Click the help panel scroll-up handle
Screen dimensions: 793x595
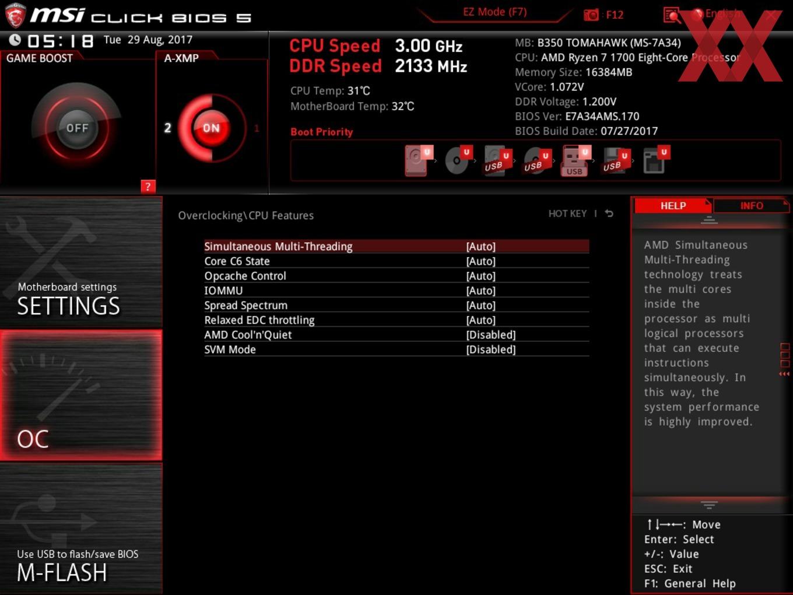click(x=709, y=220)
